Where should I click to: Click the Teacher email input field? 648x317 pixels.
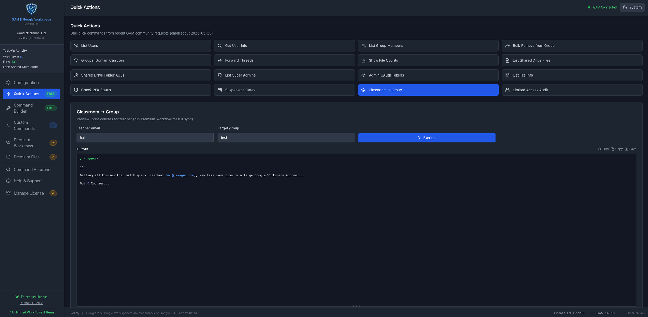[145, 138]
